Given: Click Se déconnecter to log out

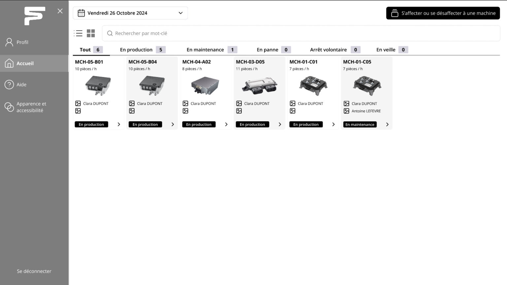Looking at the screenshot, I should pyautogui.click(x=34, y=271).
